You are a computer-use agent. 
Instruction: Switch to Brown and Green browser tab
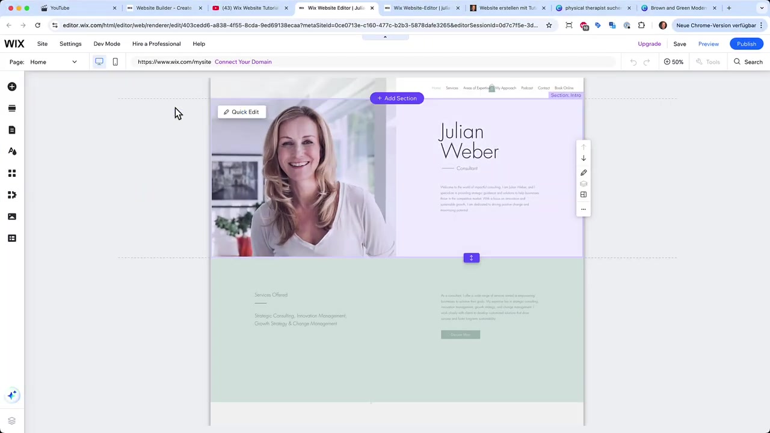coord(678,8)
